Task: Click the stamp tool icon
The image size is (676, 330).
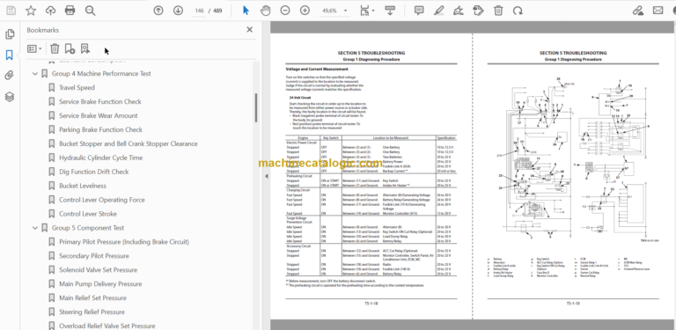Action: 478,11
